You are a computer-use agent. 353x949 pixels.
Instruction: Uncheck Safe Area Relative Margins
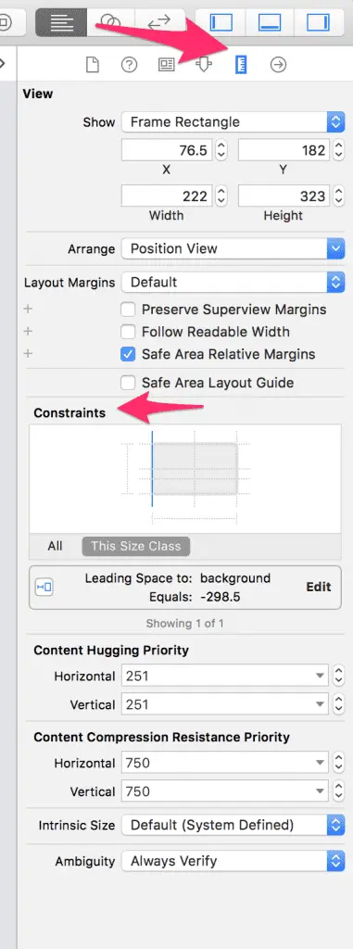tap(128, 355)
